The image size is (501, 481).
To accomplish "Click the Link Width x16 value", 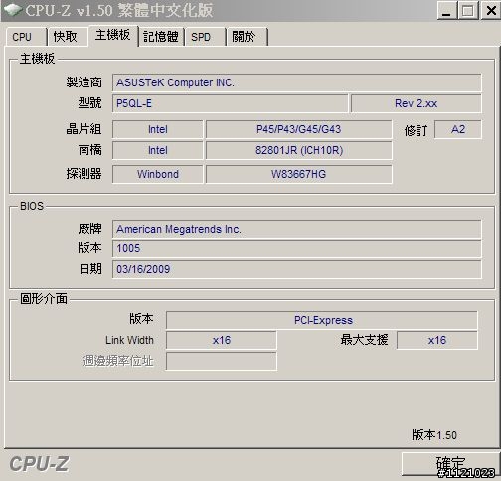I will point(221,340).
